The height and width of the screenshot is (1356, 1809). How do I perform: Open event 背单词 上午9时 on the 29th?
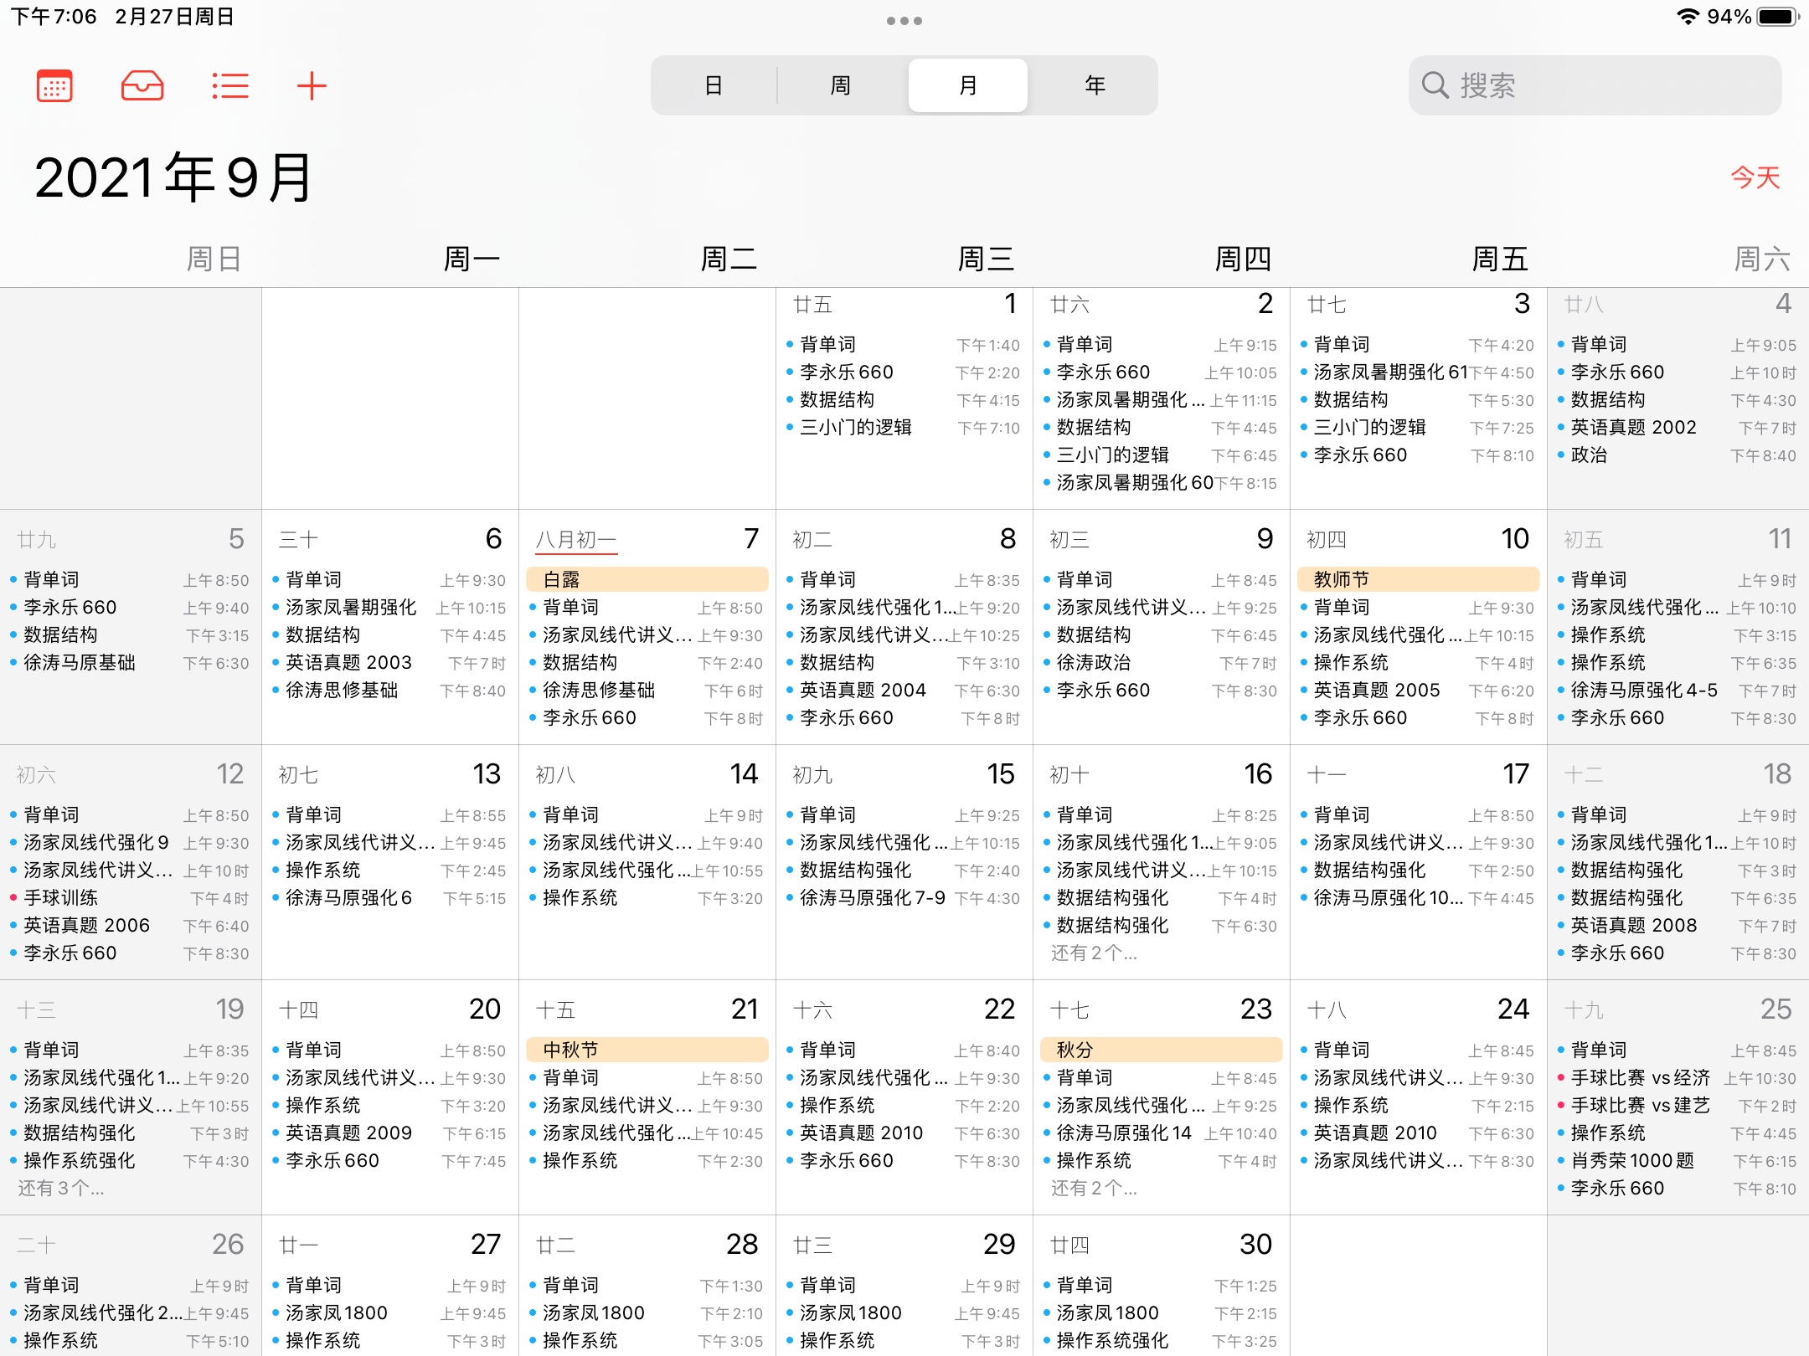904,1286
